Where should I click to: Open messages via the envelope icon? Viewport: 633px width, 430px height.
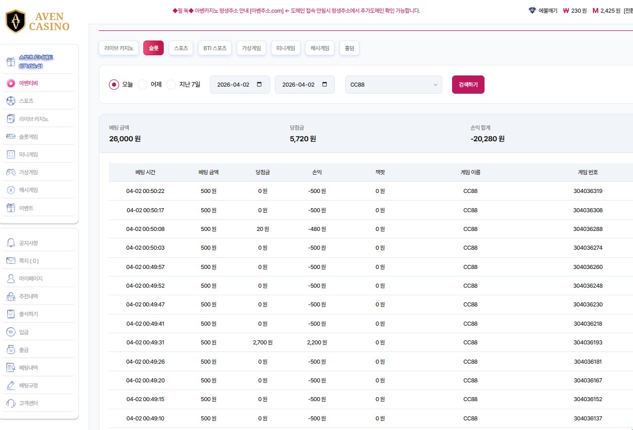pos(11,261)
